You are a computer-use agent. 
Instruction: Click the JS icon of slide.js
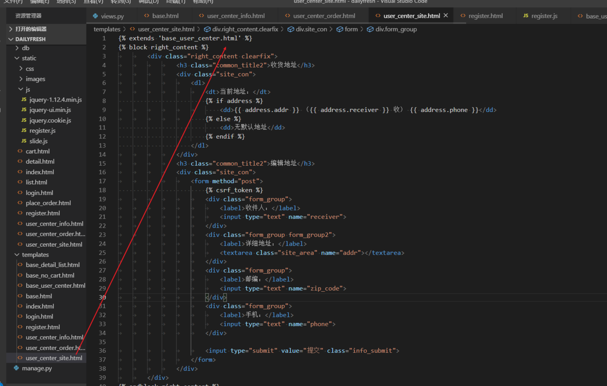point(24,141)
